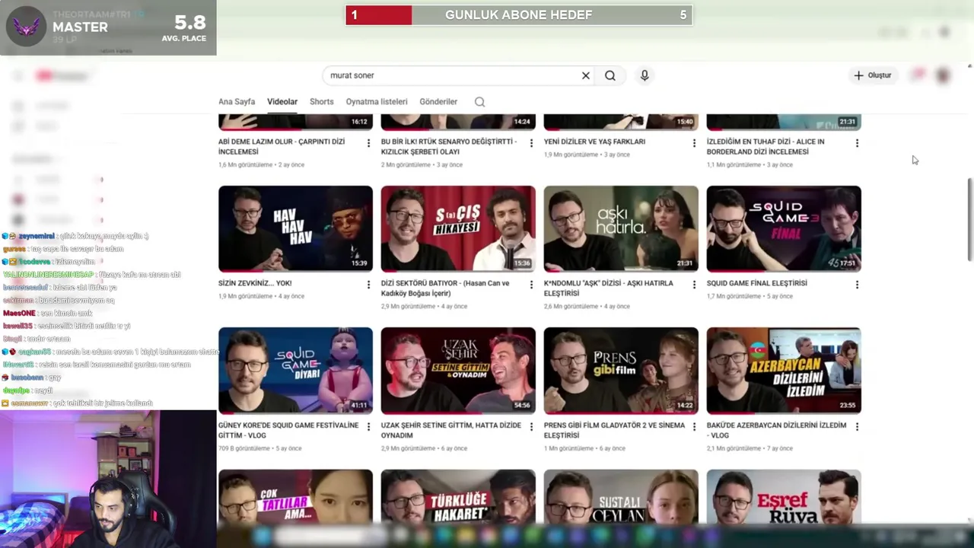The width and height of the screenshot is (974, 548).
Task: Open options for Squid Game Festivali vlog
Action: pos(368,427)
